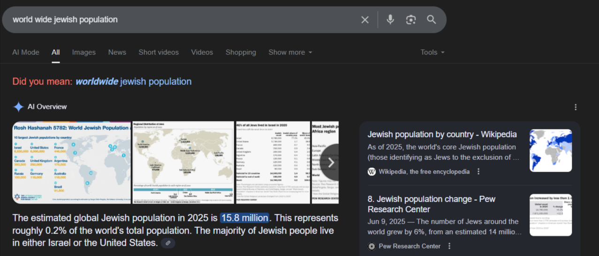Switch to Images tab
Viewport: 599px width, 256px height.
[x=84, y=53]
